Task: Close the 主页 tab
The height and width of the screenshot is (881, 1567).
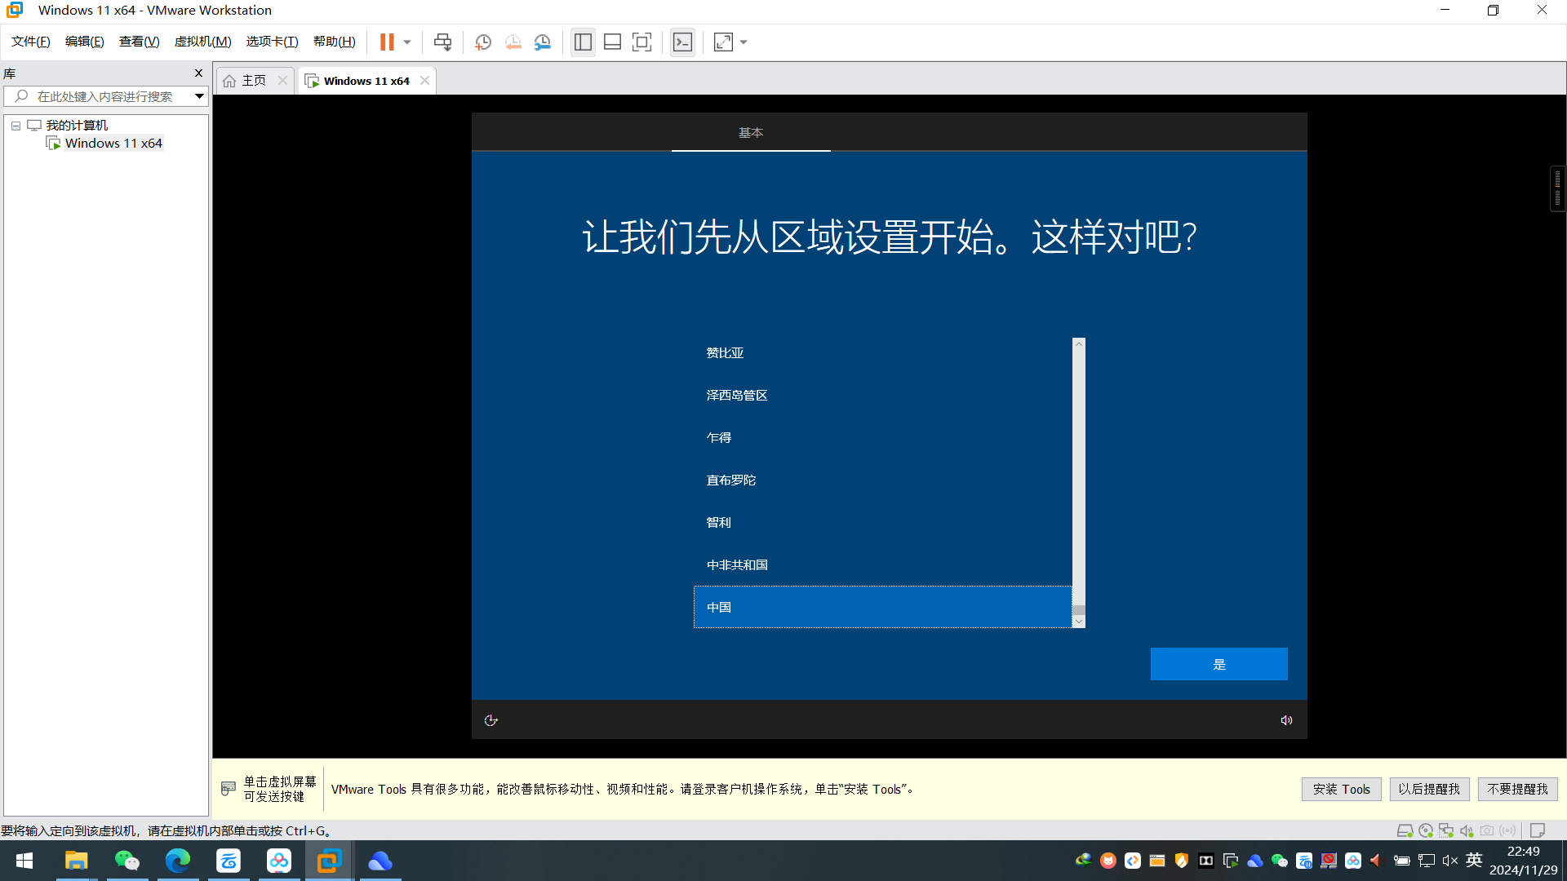Action: (282, 80)
